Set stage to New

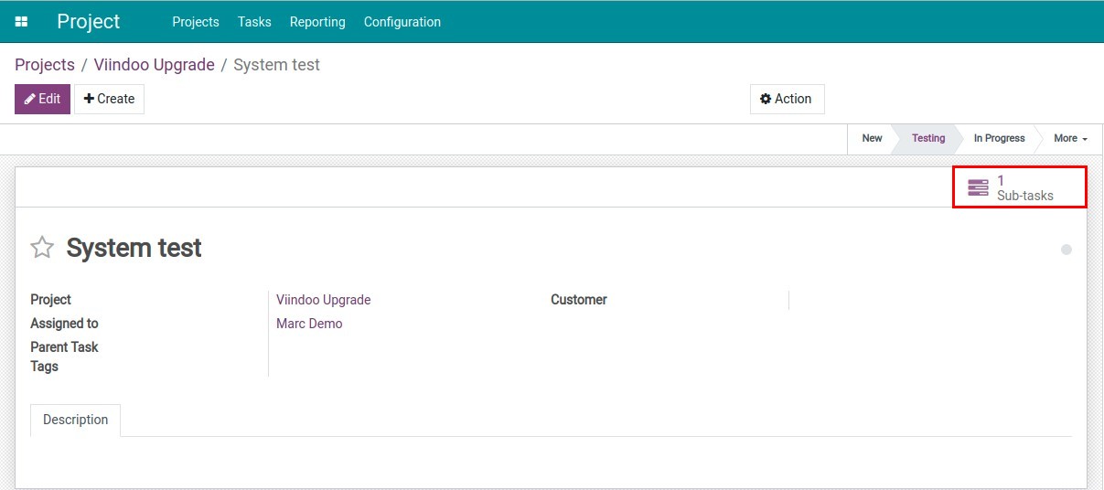click(872, 138)
